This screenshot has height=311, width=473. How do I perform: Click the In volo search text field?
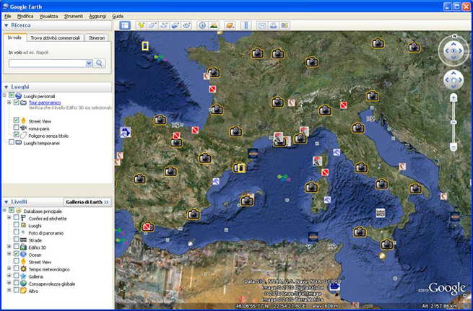click(48, 63)
